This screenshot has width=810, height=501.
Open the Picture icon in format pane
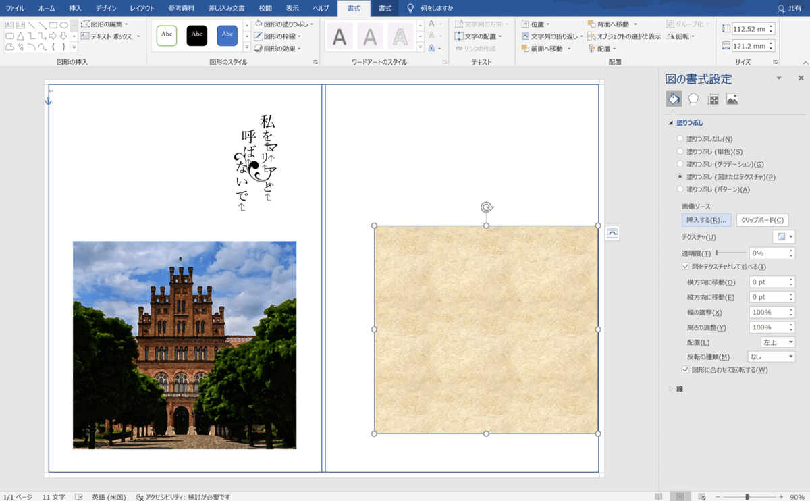click(732, 99)
